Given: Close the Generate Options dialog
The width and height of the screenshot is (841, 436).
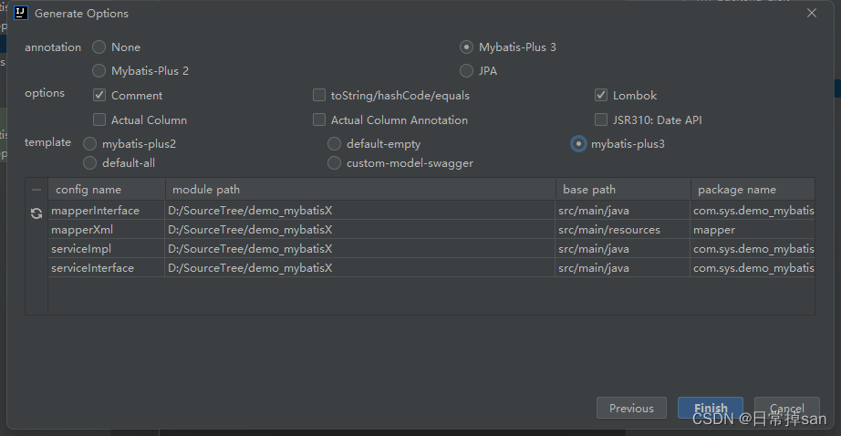Looking at the screenshot, I should [812, 13].
